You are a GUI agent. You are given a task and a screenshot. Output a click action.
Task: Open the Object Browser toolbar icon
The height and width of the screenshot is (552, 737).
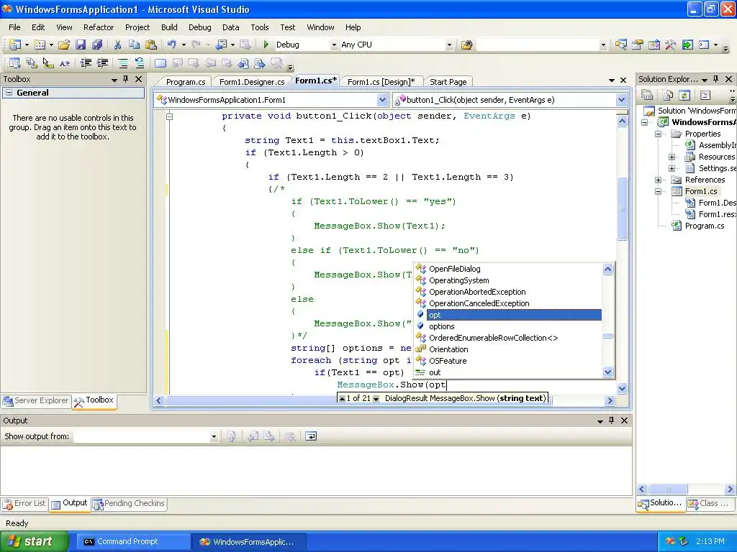click(x=654, y=45)
